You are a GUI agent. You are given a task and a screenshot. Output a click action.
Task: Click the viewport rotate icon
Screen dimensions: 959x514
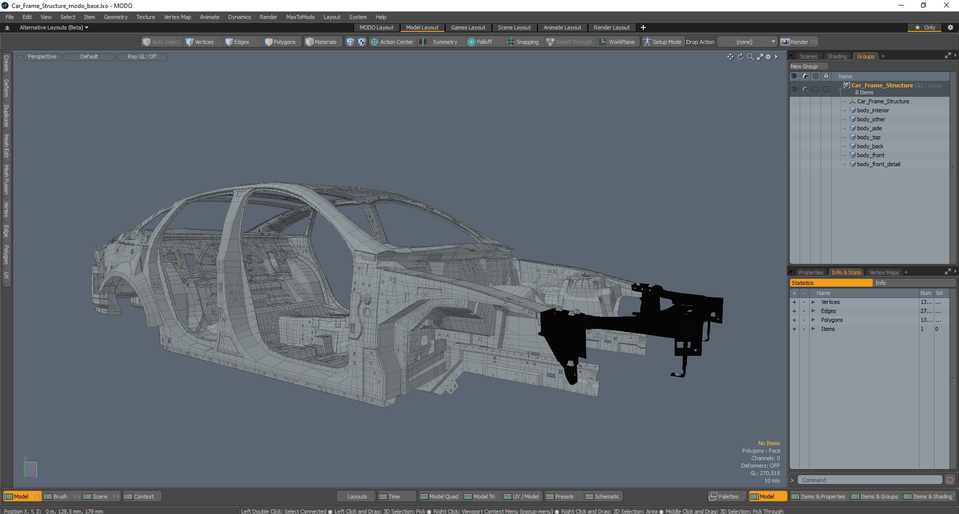740,57
